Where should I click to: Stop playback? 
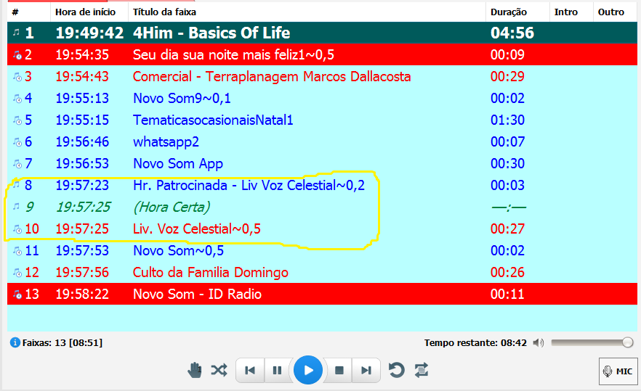[339, 370]
